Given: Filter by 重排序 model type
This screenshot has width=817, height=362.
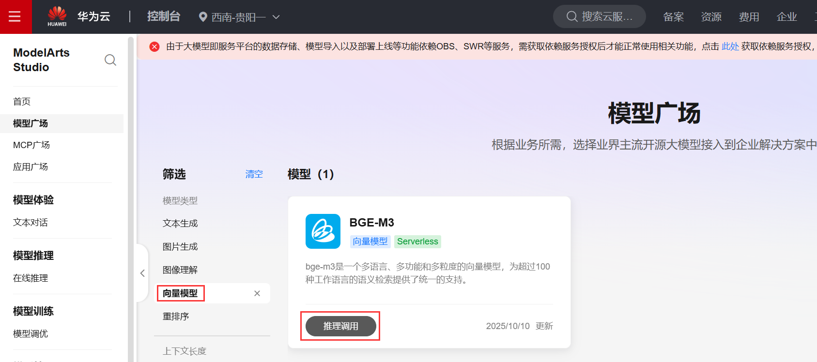Looking at the screenshot, I should tap(176, 317).
